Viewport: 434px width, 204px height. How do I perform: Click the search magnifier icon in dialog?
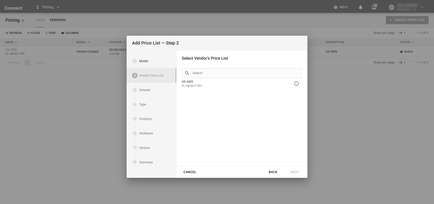(187, 73)
